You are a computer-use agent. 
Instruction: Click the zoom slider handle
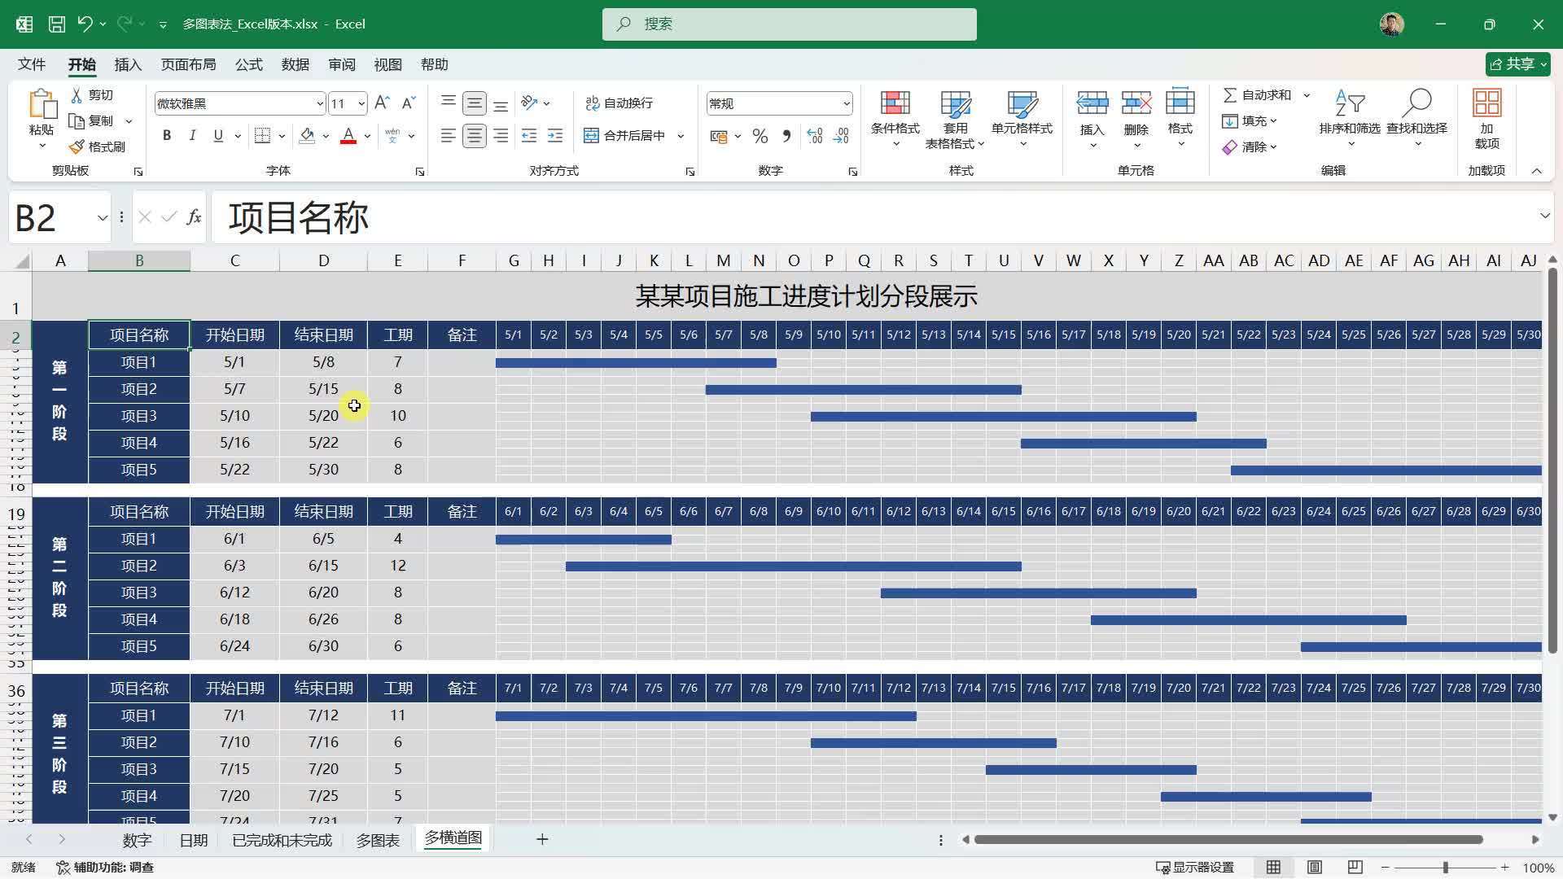coord(1446,868)
